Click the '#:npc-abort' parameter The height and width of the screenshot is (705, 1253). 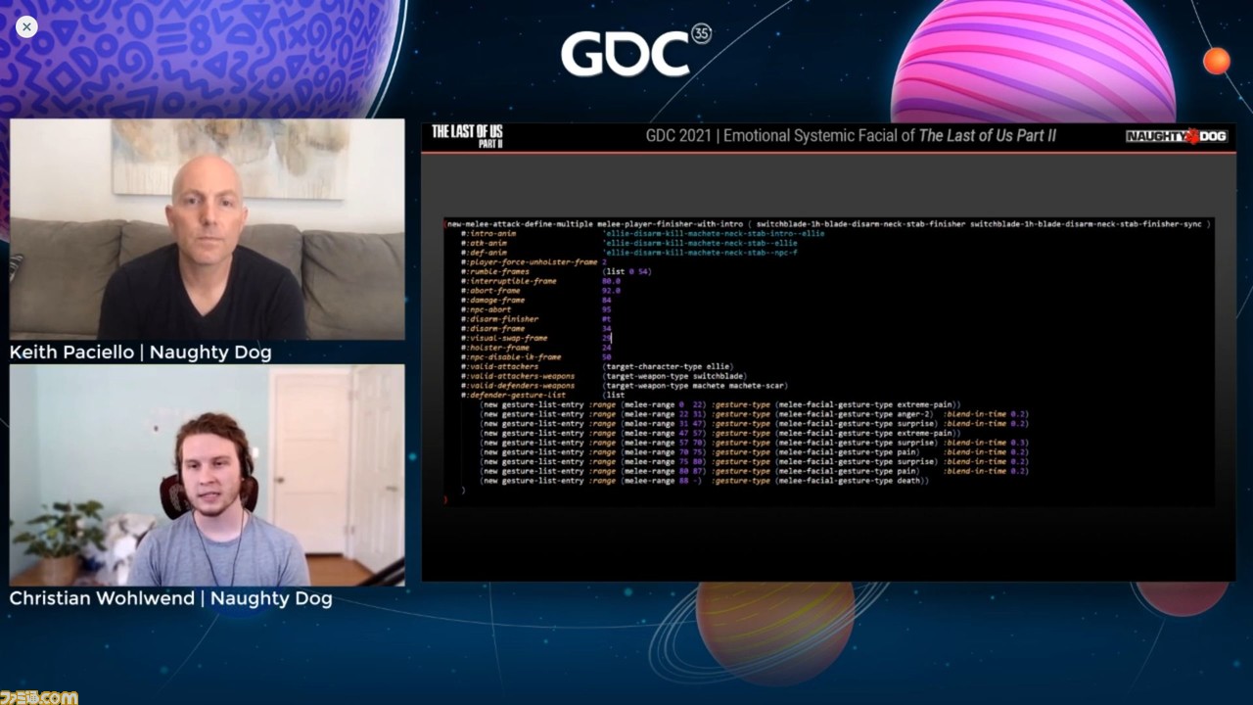pos(486,309)
